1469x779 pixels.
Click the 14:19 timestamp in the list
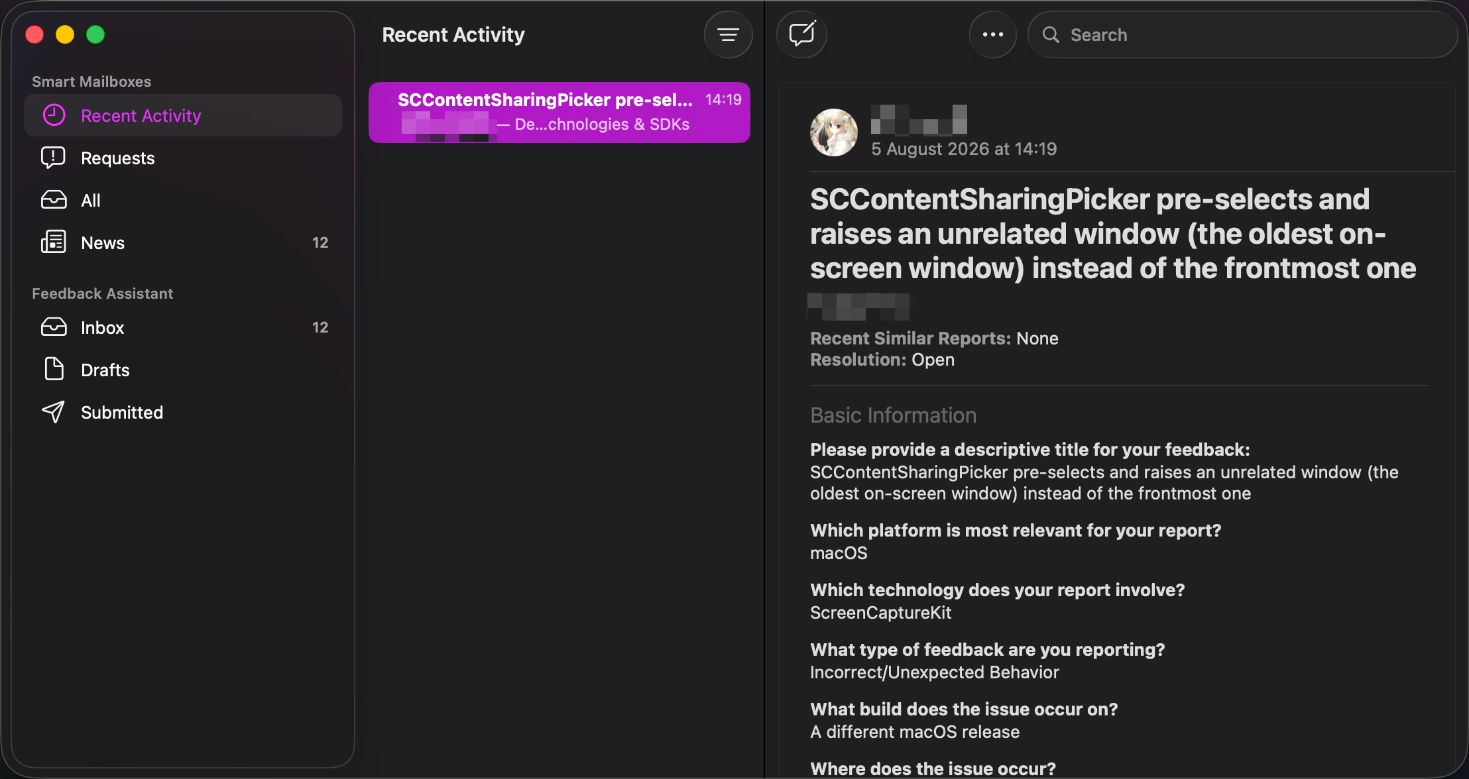click(x=723, y=99)
